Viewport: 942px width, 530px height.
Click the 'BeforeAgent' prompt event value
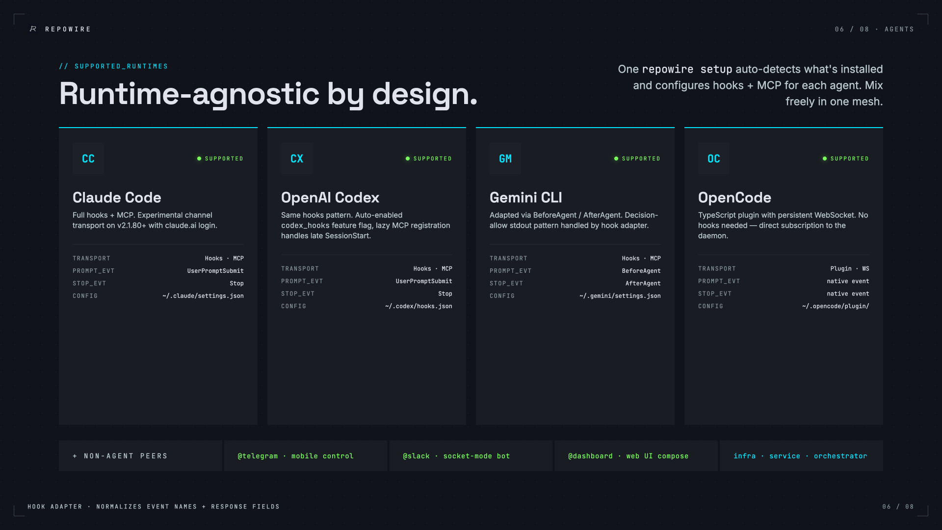(x=641, y=271)
